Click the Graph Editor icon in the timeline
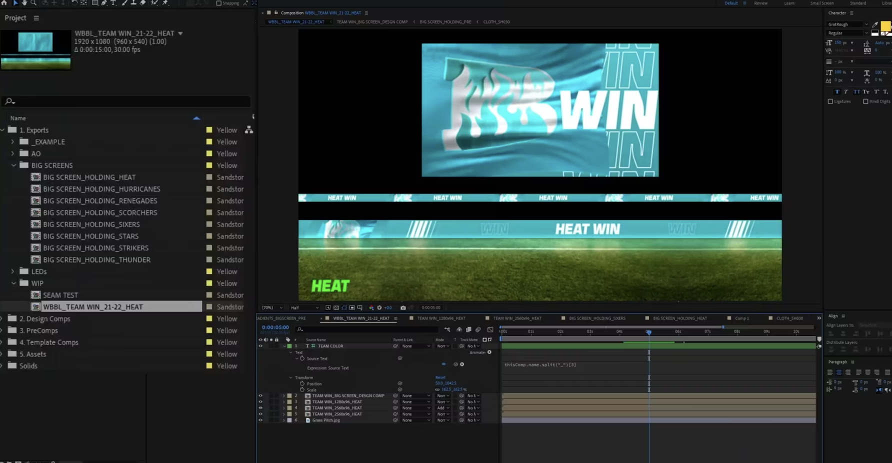Screen dimensions: 892x463 [490, 329]
